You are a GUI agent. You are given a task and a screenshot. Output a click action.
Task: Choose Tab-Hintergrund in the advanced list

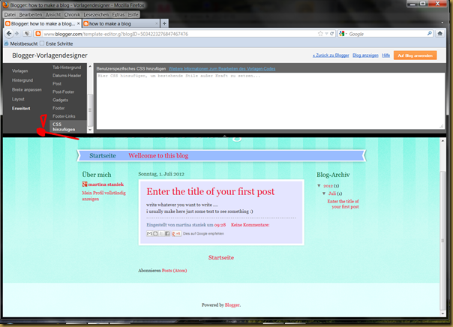(x=67, y=67)
